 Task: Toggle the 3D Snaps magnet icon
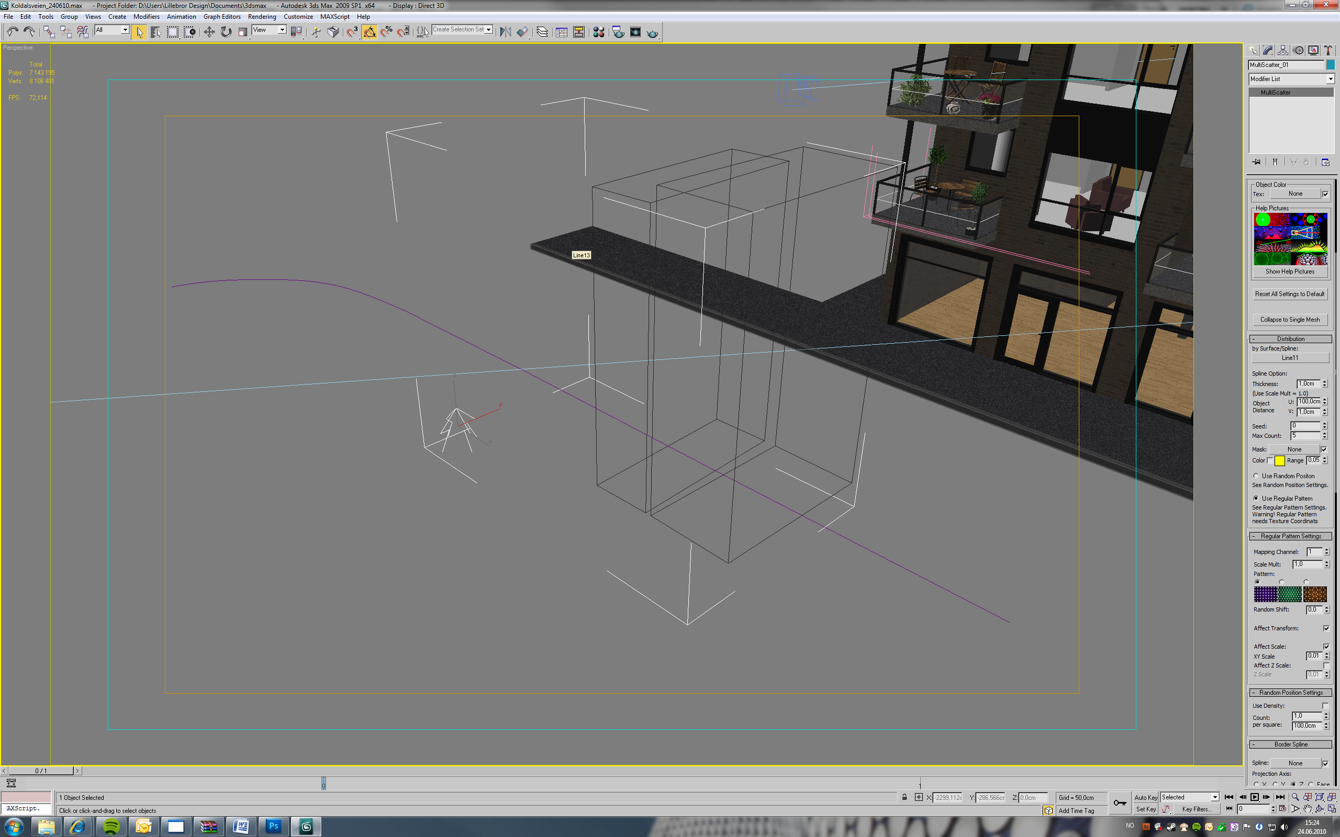pos(352,32)
